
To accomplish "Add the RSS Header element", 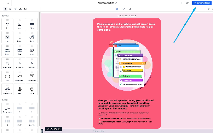I will pos(19,63).
